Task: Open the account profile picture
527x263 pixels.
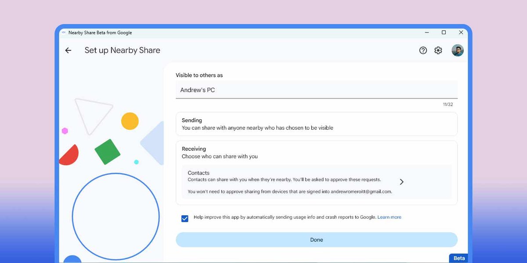Action: [x=458, y=50]
